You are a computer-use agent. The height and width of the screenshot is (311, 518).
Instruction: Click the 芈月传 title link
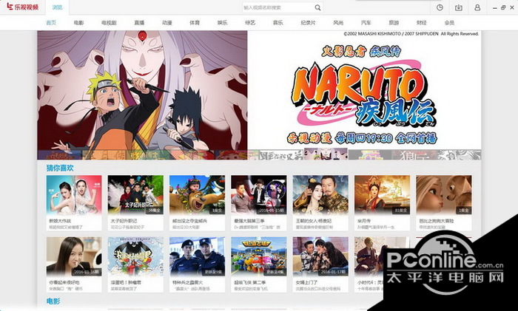[x=364, y=221]
